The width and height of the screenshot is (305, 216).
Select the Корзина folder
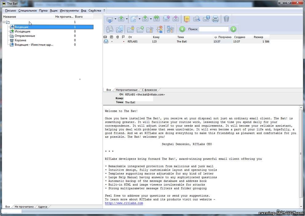20,40
